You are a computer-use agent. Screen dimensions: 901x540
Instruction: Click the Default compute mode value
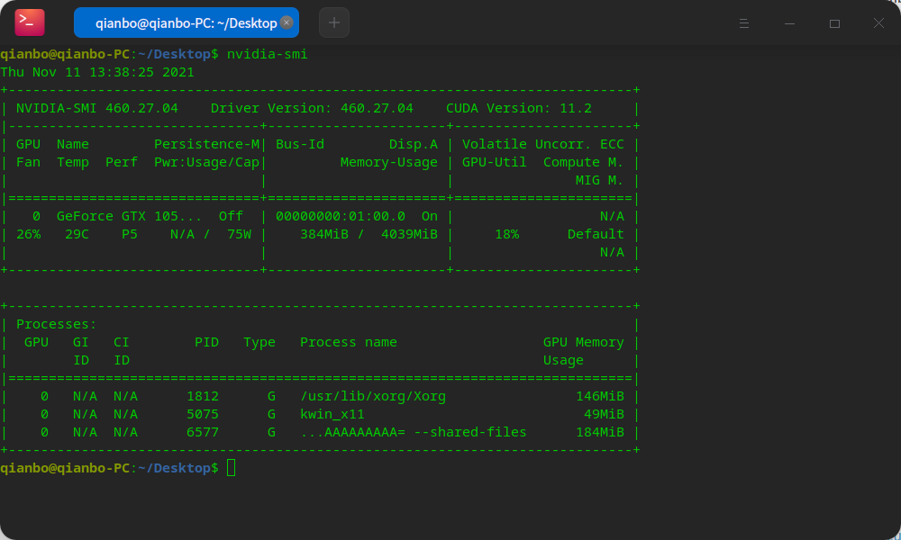pos(596,234)
